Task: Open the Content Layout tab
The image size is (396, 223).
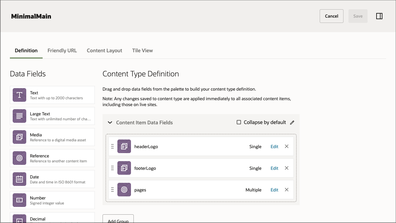Action: [x=104, y=50]
